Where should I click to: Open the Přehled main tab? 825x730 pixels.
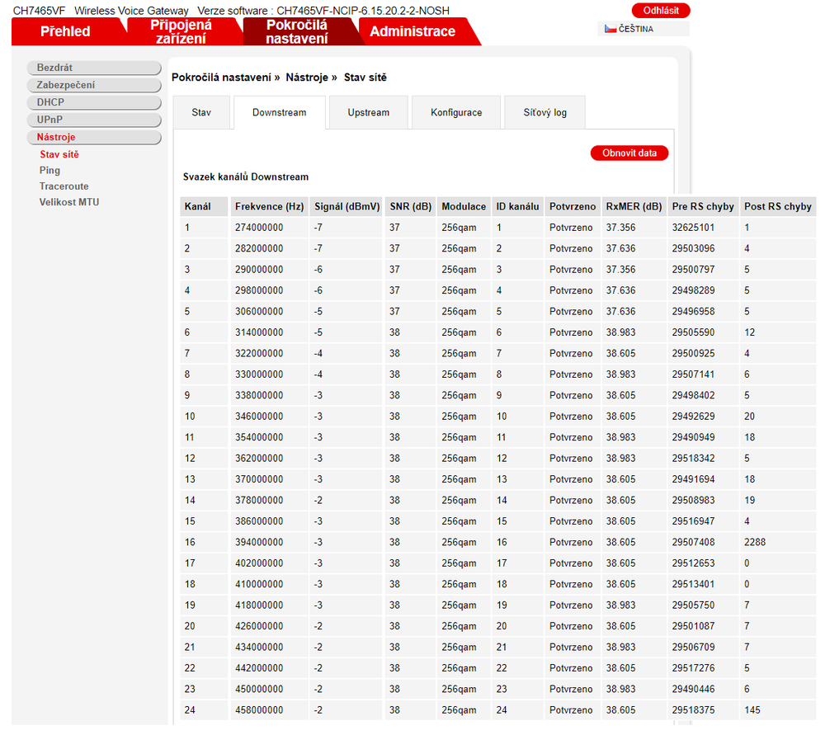tap(65, 31)
